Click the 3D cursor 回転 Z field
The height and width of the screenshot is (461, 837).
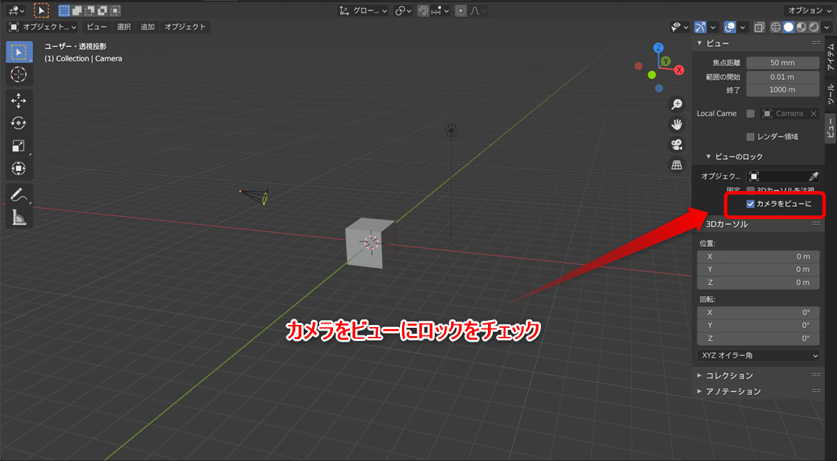(x=758, y=338)
